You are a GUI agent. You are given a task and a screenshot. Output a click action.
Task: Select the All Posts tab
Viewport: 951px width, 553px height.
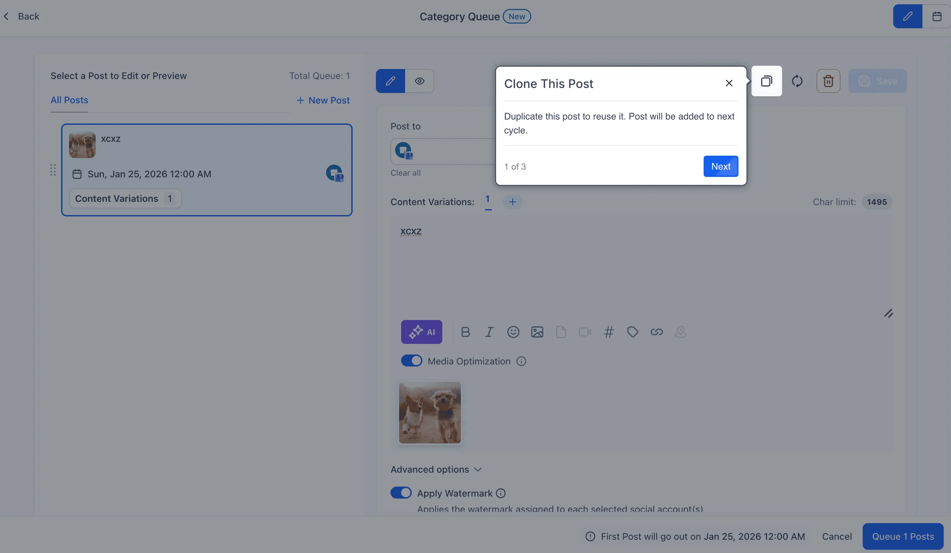coord(69,100)
